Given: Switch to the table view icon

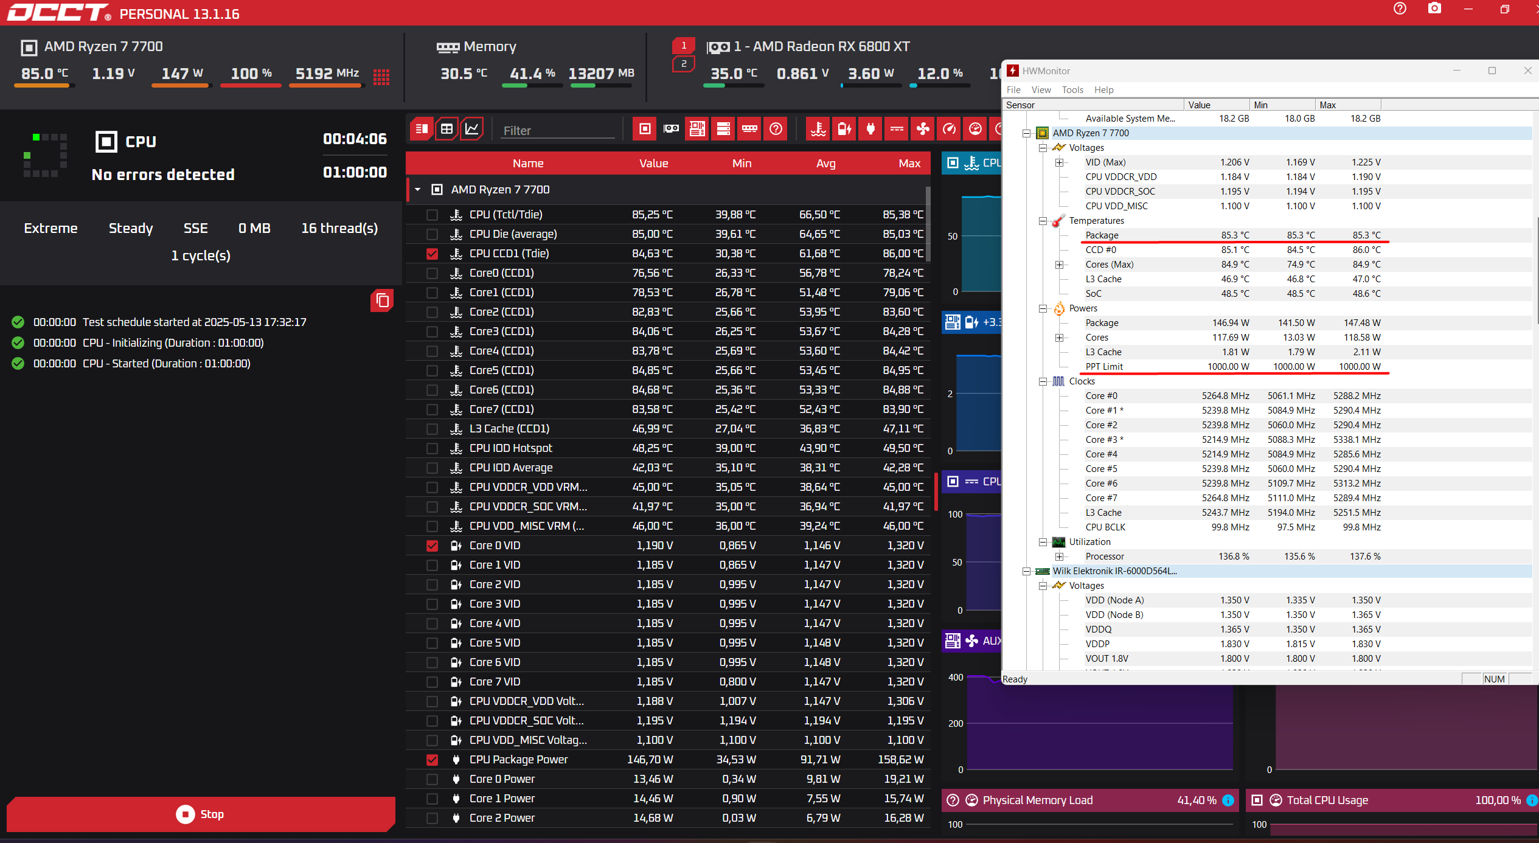Looking at the screenshot, I should click(446, 129).
